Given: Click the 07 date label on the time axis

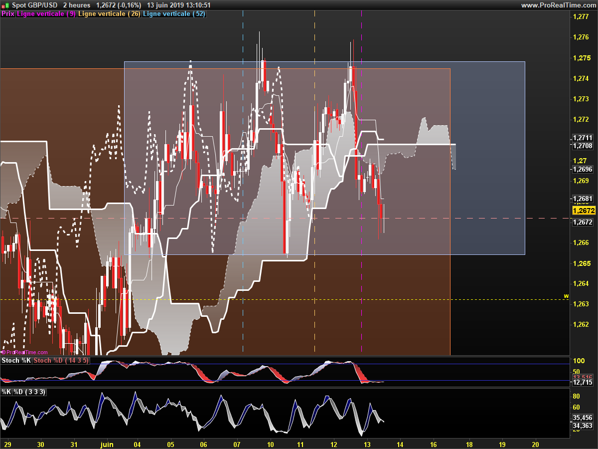Looking at the screenshot, I should tap(237, 444).
